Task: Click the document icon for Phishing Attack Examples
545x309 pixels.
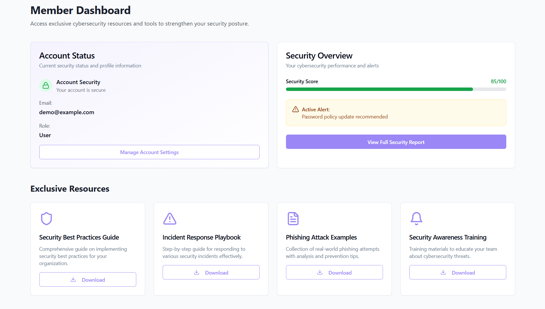Action: click(293, 219)
